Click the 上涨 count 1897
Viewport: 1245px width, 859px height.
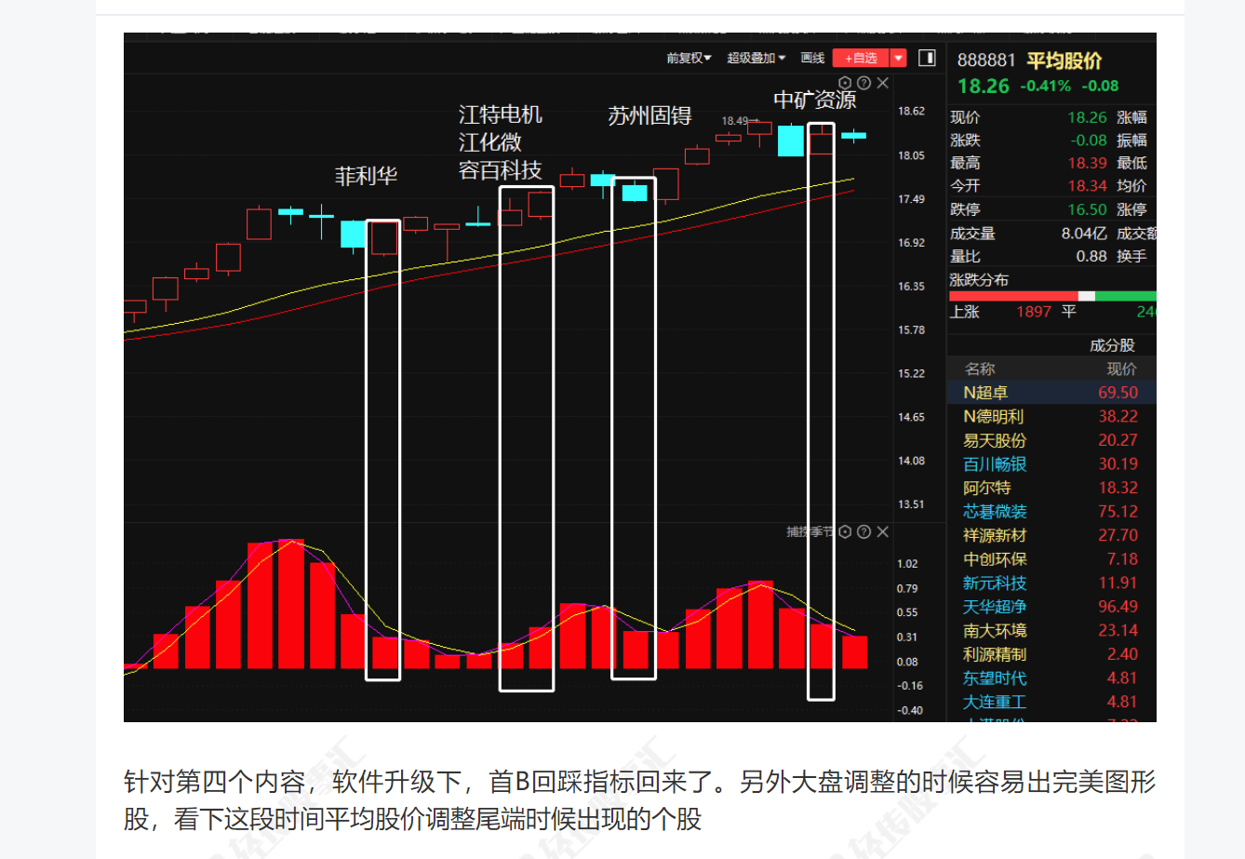pos(1033,312)
